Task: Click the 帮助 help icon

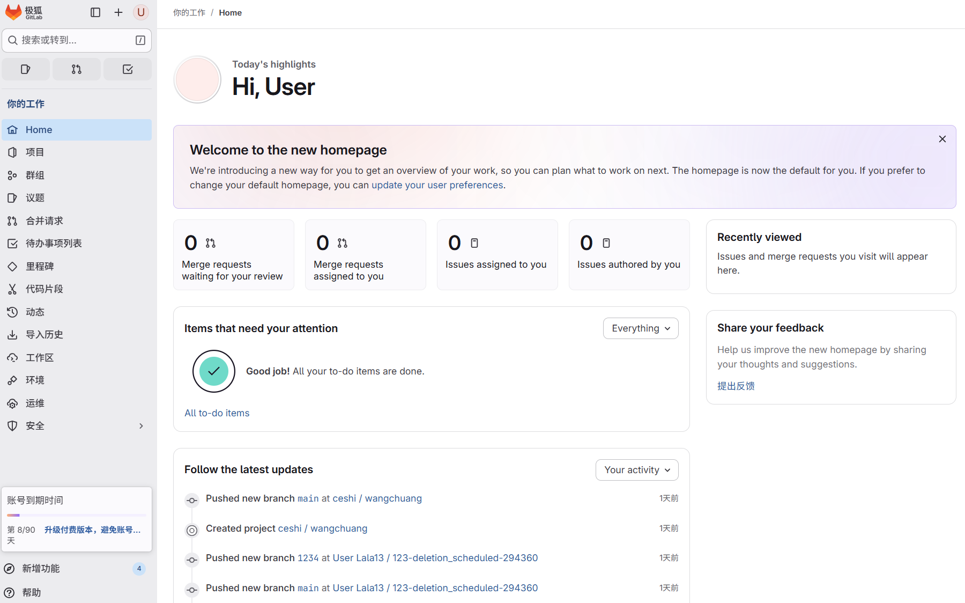Action: point(9,592)
